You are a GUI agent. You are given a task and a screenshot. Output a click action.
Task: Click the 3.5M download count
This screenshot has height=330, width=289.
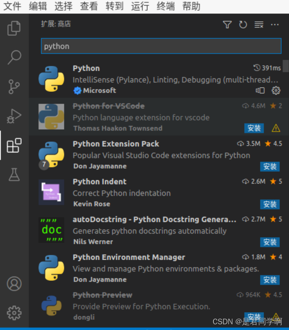[x=249, y=143]
